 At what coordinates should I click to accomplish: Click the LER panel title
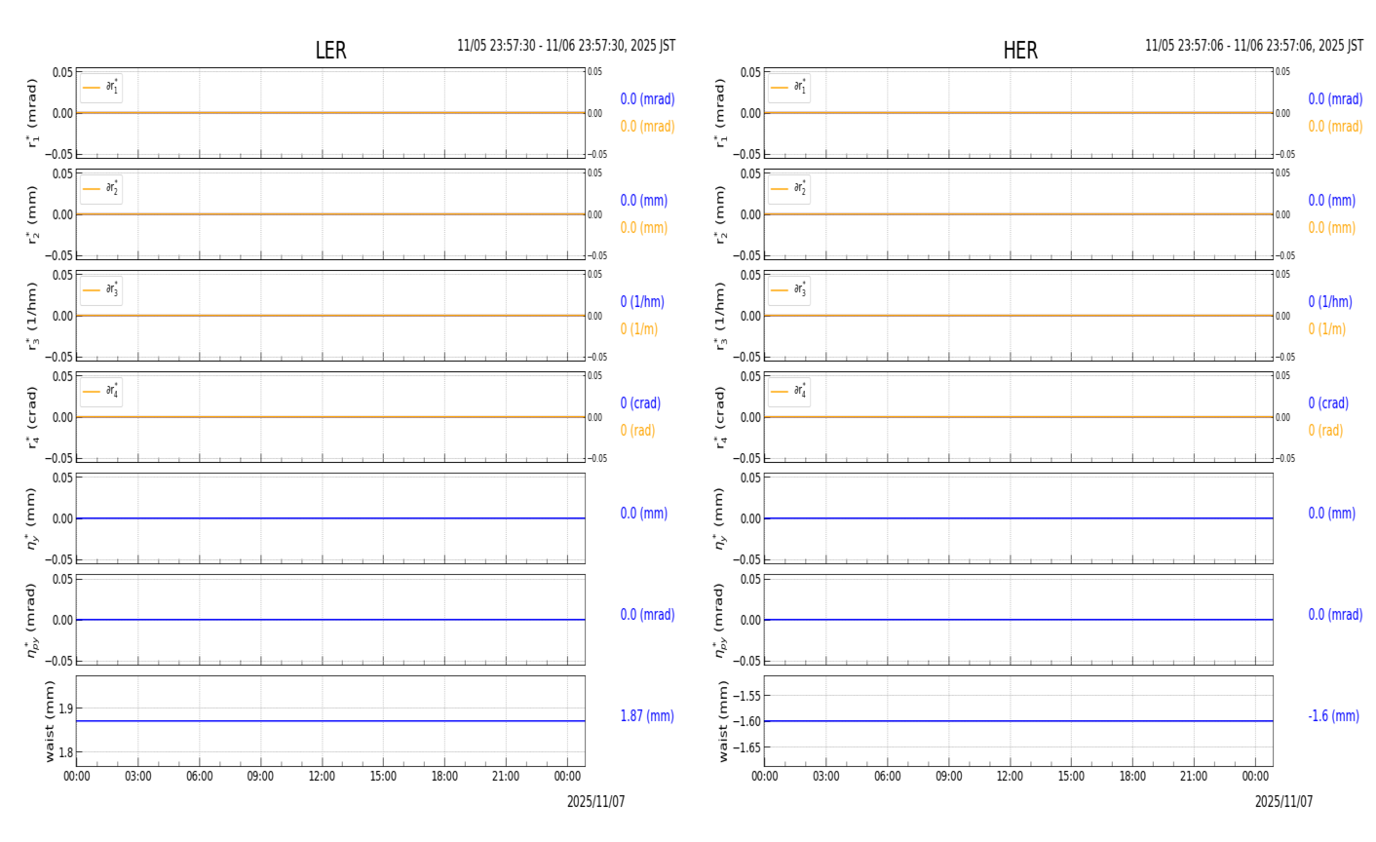pos(330,51)
